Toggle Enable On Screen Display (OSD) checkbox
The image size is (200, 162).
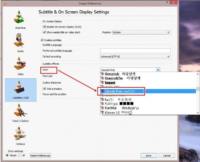44,27
